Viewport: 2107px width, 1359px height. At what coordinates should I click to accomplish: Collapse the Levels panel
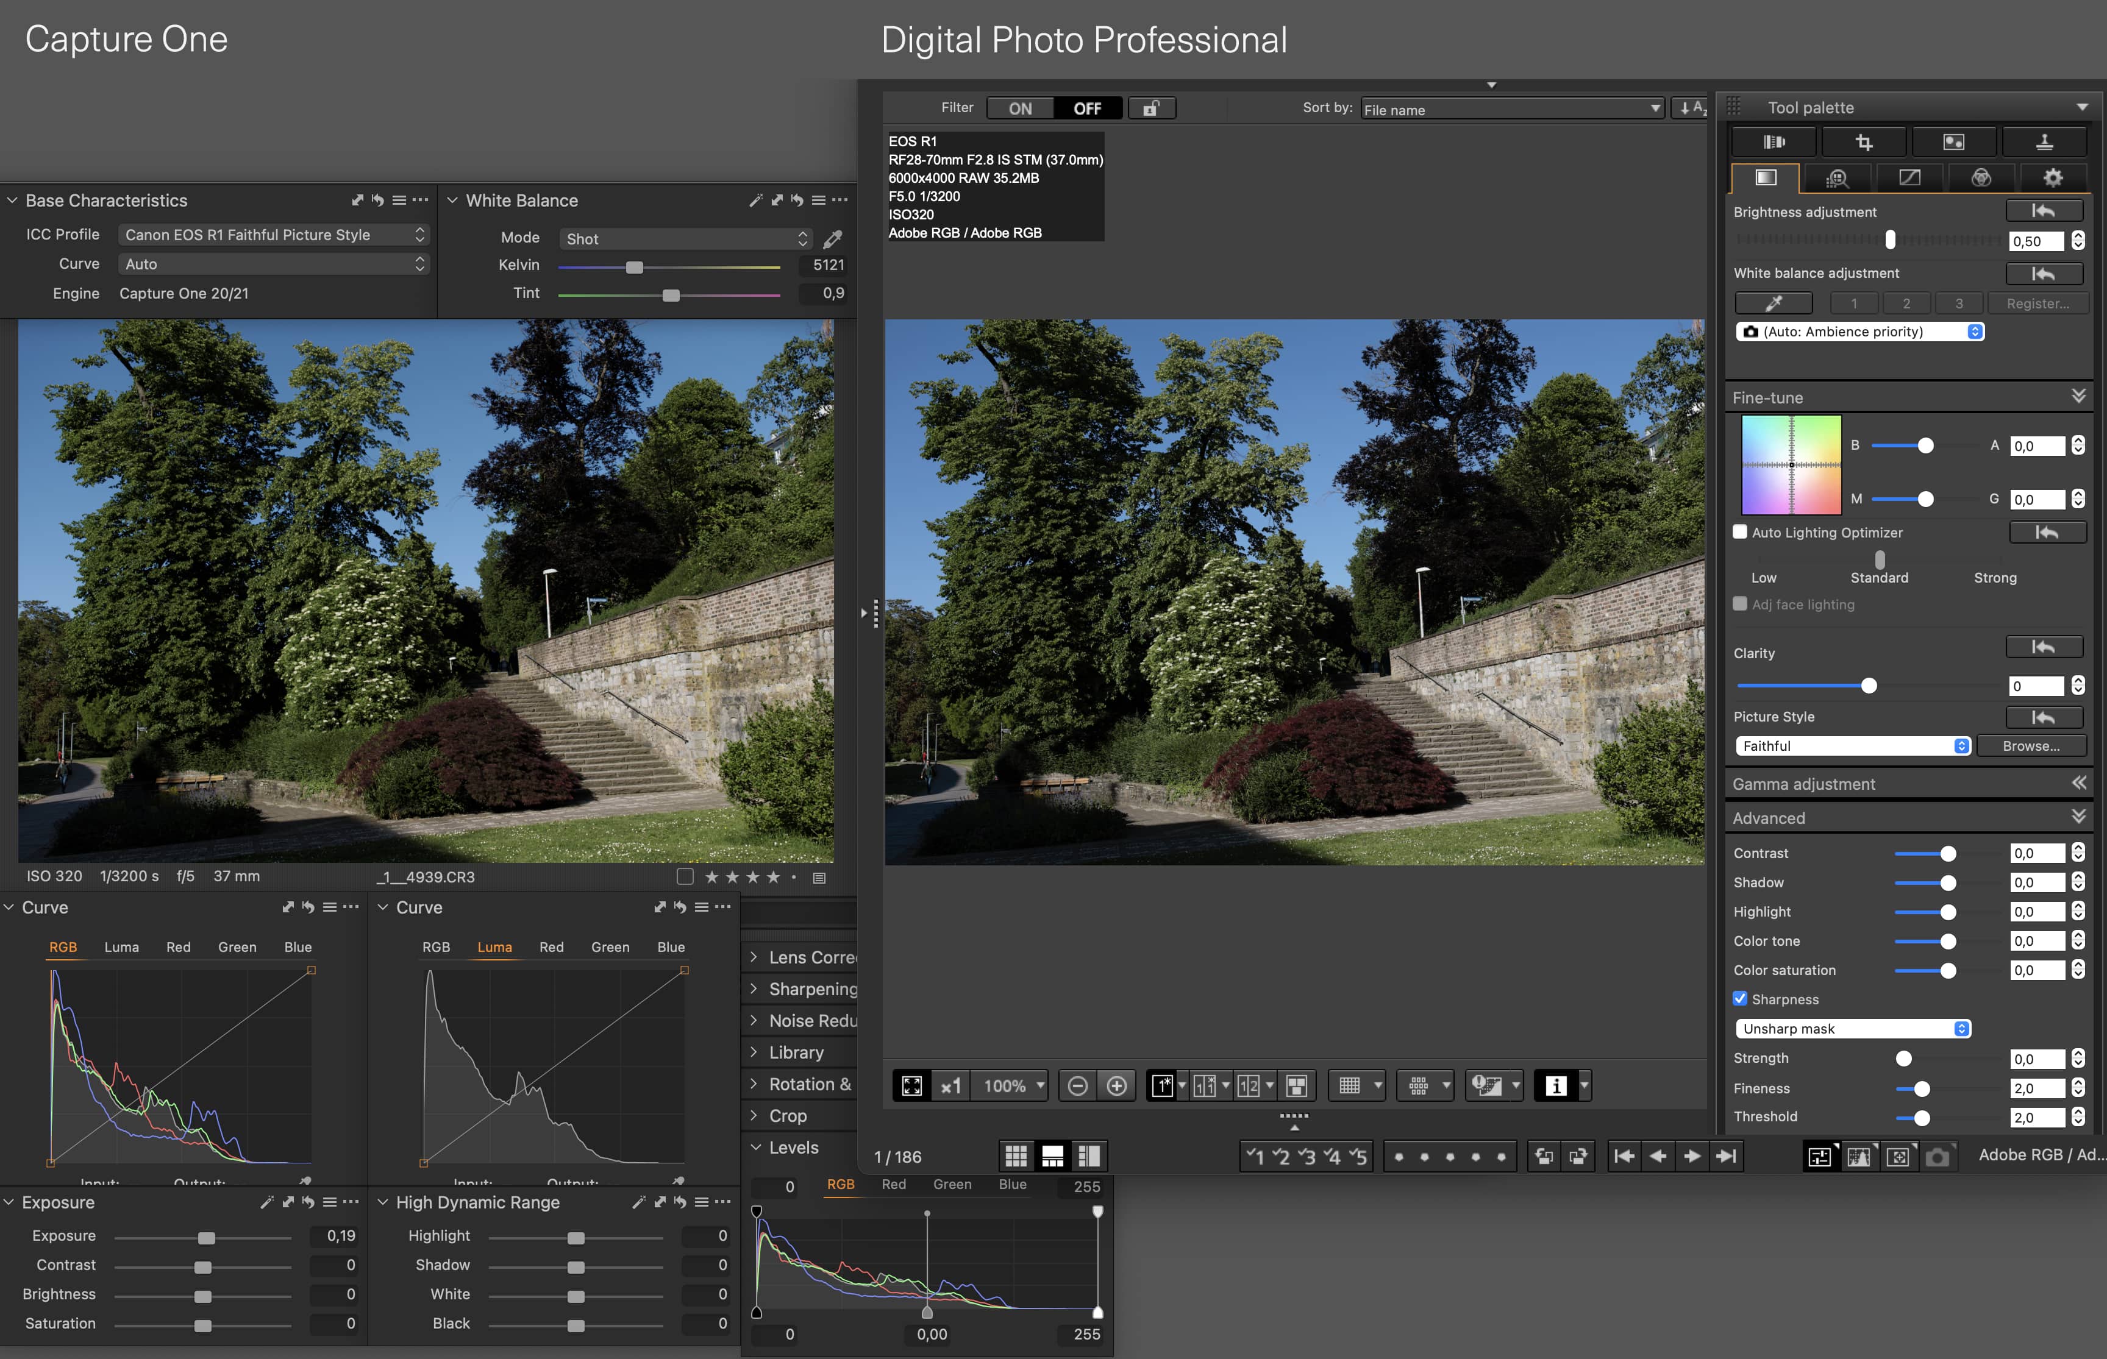[x=755, y=1147]
